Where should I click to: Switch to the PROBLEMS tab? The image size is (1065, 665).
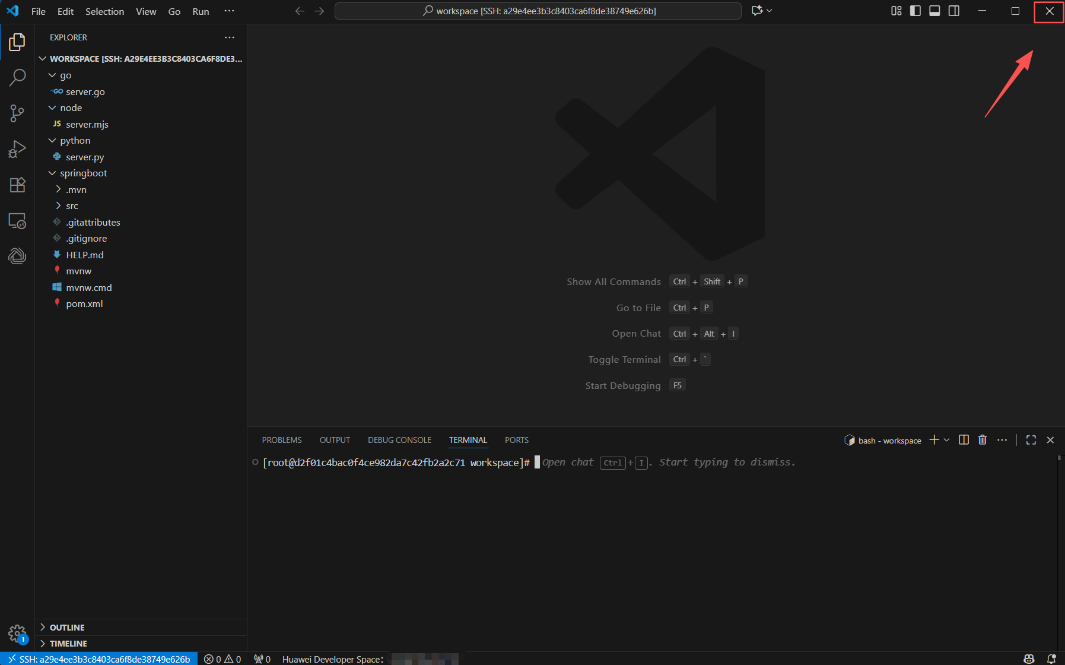click(x=282, y=440)
